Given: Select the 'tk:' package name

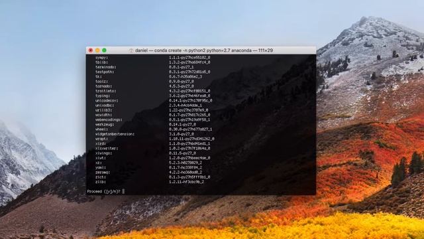Looking at the screenshot, I should 99,77.
